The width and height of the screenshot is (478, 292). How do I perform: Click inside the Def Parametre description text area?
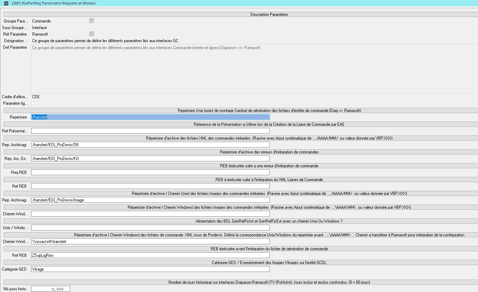254,69
